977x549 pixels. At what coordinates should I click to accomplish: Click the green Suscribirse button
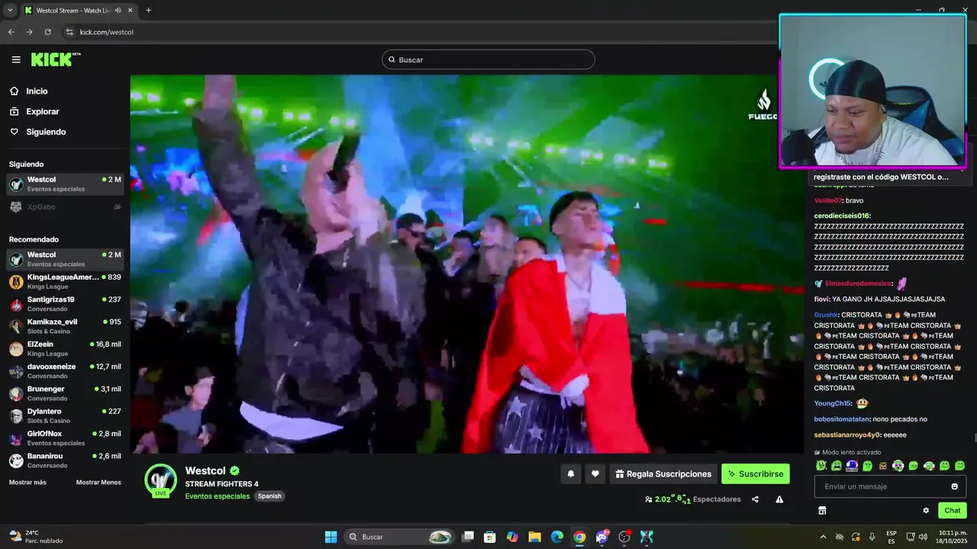coord(756,474)
